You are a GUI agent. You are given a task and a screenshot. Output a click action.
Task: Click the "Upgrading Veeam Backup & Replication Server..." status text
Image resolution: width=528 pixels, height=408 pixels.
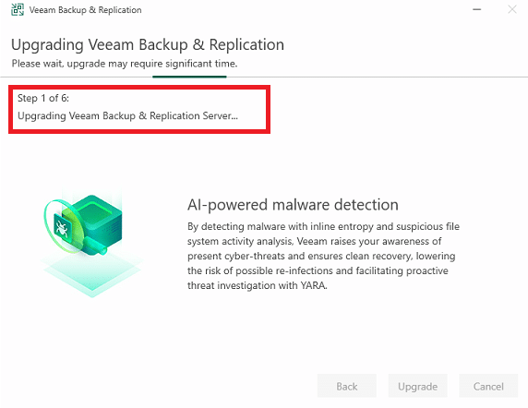click(127, 115)
